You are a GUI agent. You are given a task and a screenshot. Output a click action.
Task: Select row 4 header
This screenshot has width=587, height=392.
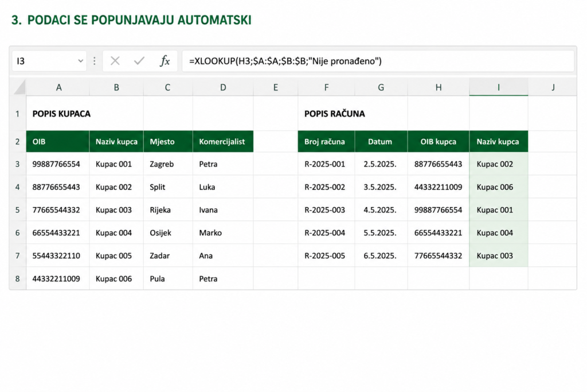point(18,187)
